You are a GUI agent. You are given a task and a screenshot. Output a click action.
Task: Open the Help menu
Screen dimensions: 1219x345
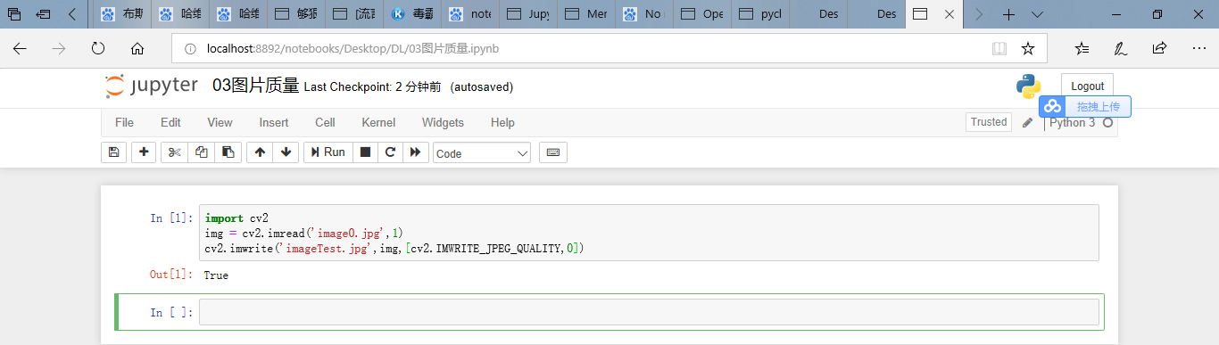[502, 122]
